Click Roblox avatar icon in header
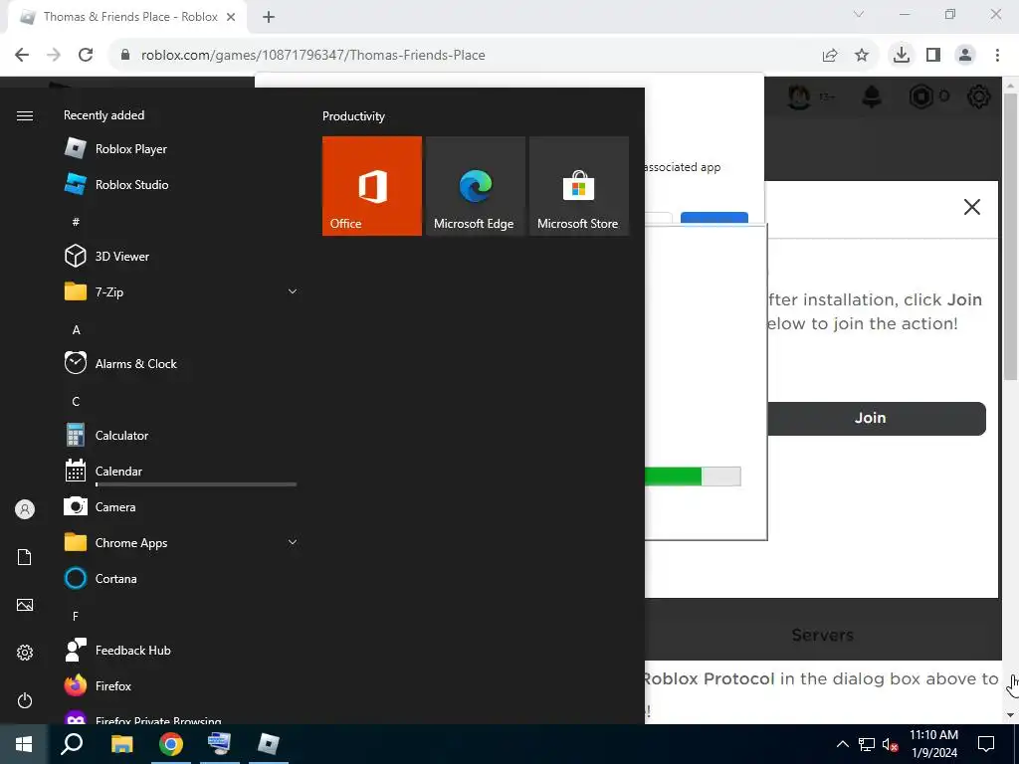The width and height of the screenshot is (1019, 764). (x=799, y=96)
